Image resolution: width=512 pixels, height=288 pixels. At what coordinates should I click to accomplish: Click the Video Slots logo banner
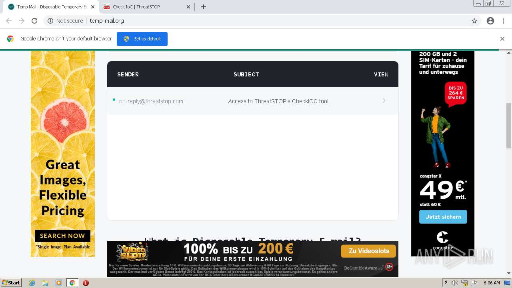coord(132,252)
